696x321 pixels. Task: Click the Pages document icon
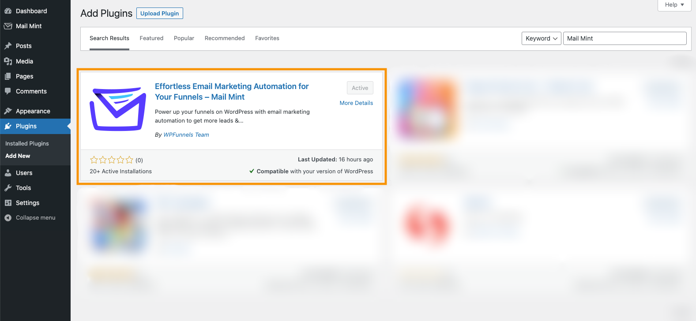tap(8, 76)
